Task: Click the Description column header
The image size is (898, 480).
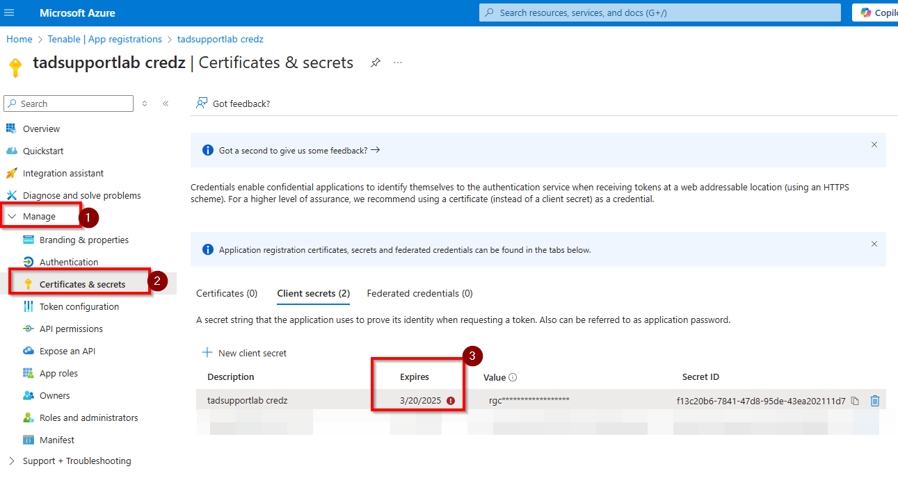Action: 231,376
